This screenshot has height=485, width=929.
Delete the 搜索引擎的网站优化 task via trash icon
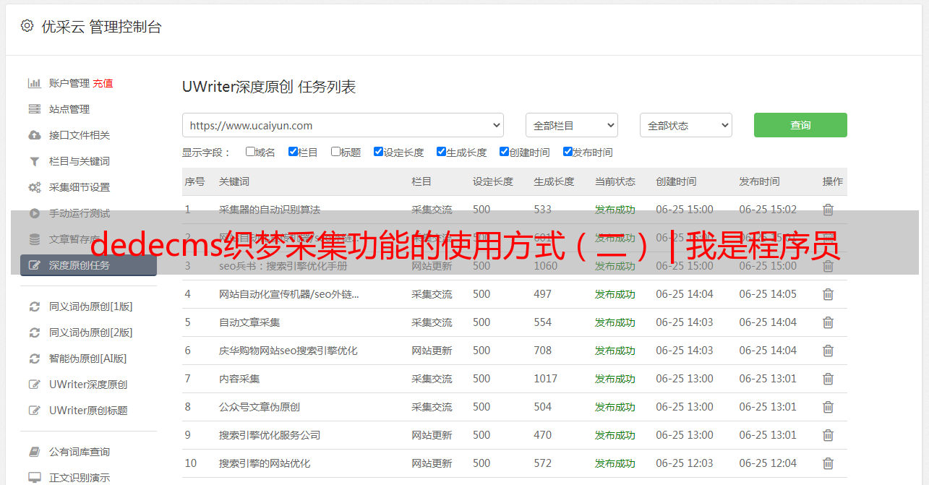pyautogui.click(x=829, y=463)
